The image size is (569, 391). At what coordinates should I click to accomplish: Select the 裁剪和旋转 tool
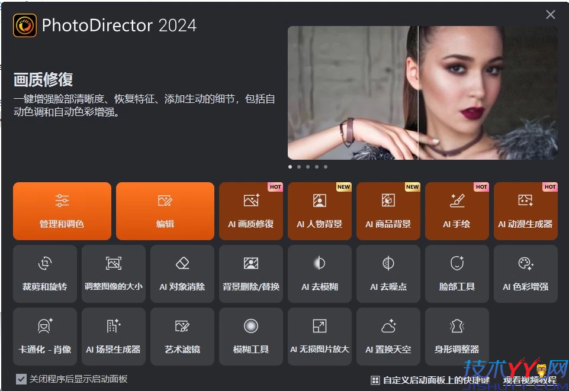click(44, 274)
